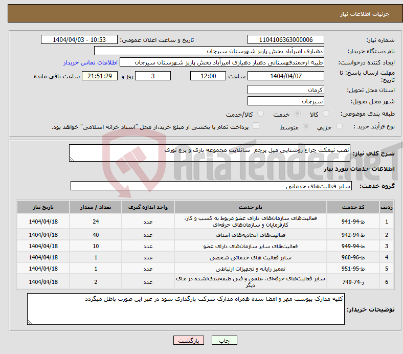Click service name سایر فعالیت های خدماتی شخصی
Screen dimensions: 403x354
250,257
